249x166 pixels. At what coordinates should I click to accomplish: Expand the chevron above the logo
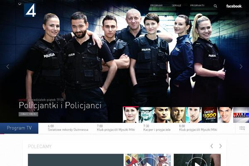coord(20,4)
